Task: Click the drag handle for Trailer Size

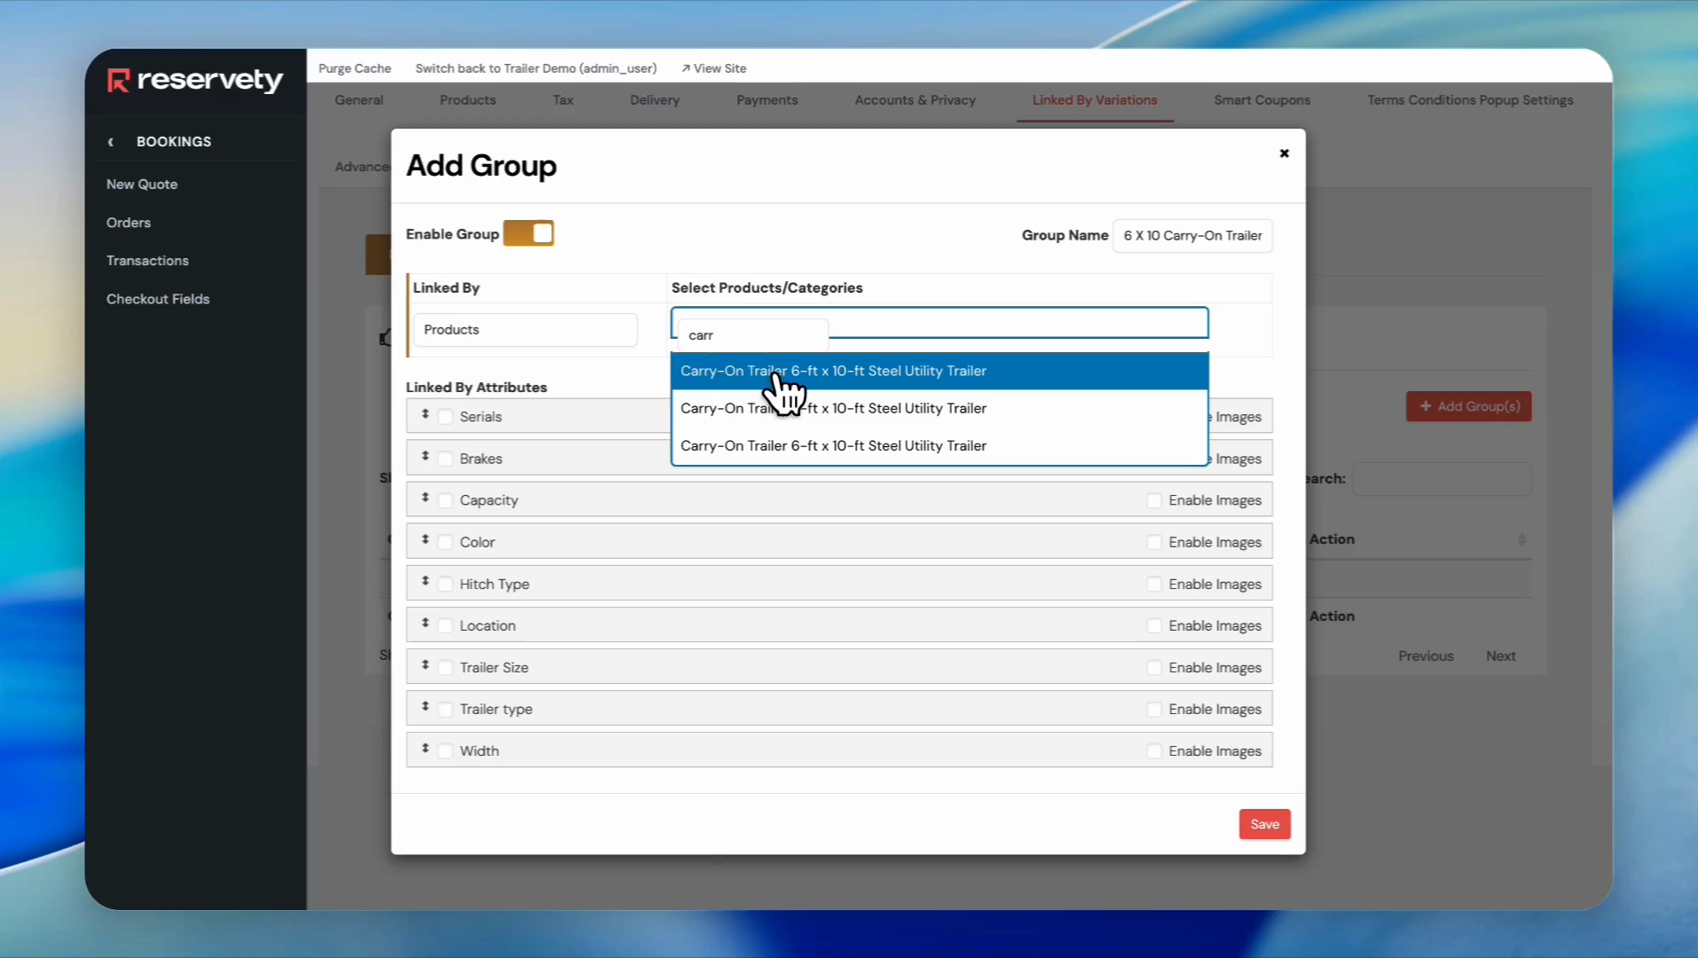Action: pos(425,664)
